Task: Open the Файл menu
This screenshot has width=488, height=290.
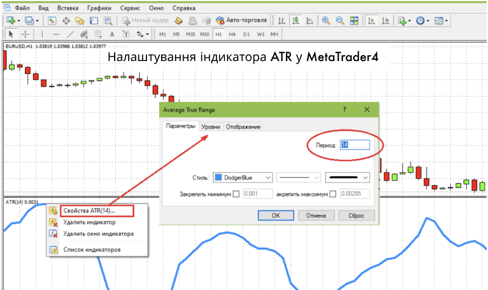Action: (x=22, y=8)
